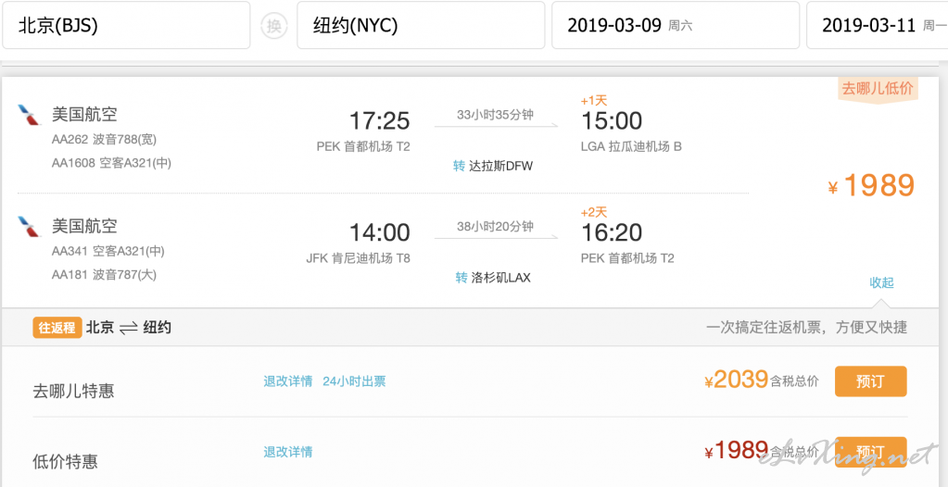Book the 去哪儿特惠 fare with 预订

click(870, 381)
